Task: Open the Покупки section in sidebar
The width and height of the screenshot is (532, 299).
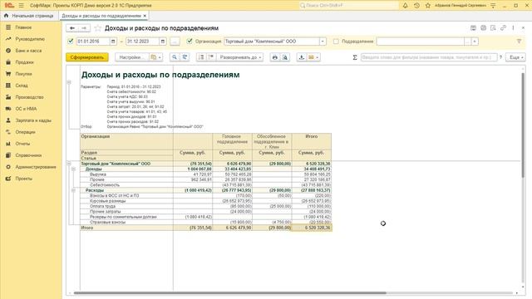Action: (24, 74)
